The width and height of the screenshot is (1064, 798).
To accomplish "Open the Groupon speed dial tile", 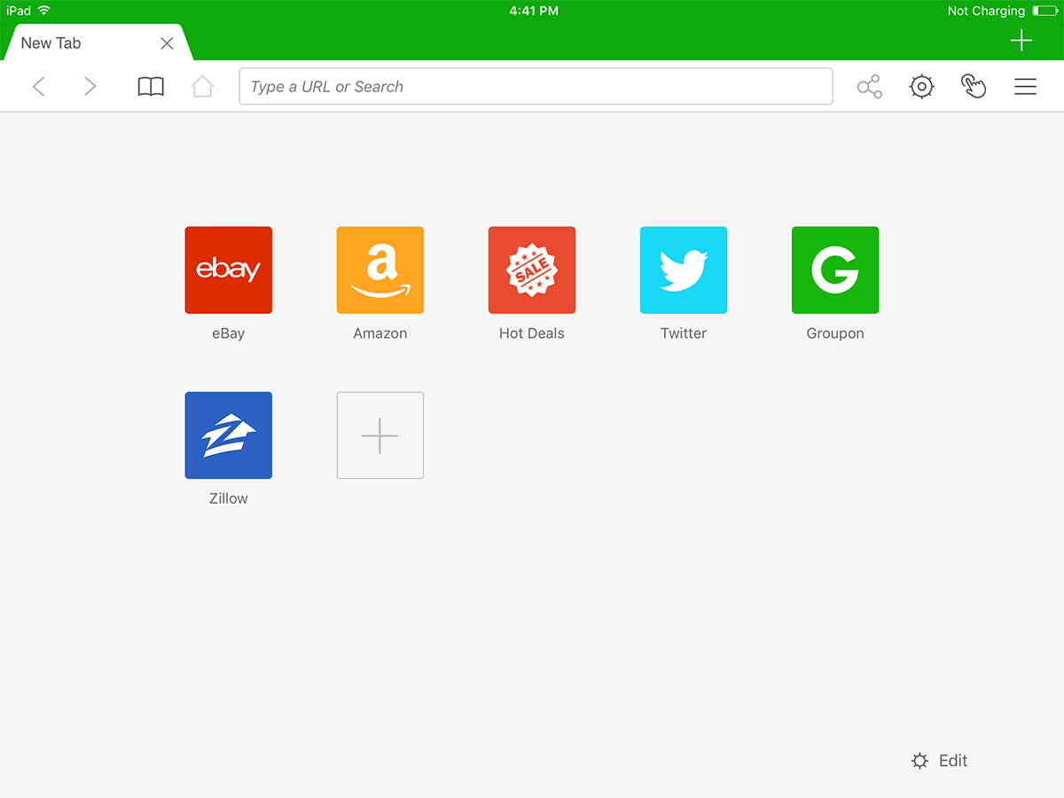I will (835, 270).
